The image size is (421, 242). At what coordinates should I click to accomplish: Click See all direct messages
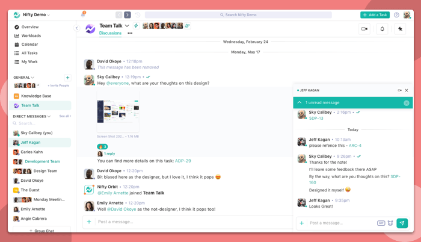point(65,116)
